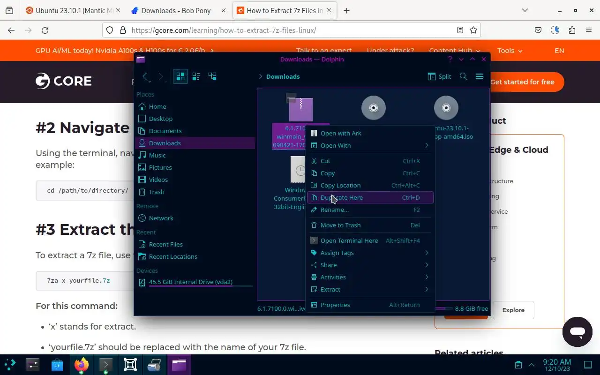This screenshot has width=600, height=375.
Task: Bookmark this page with the star
Action: pos(473,30)
